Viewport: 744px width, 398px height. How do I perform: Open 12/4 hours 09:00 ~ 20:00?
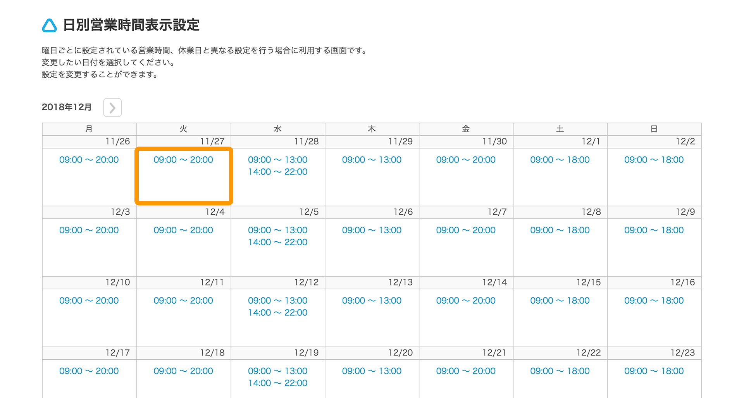183,230
